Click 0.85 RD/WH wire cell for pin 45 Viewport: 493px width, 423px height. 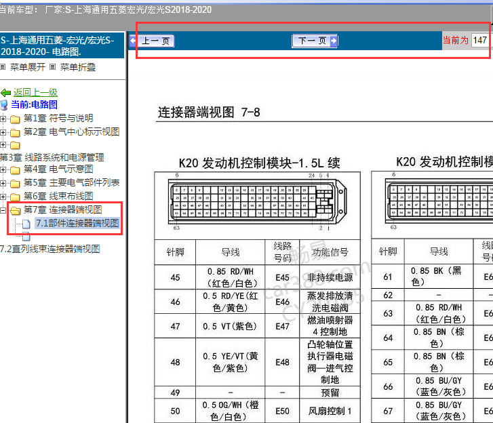pyautogui.click(x=231, y=277)
